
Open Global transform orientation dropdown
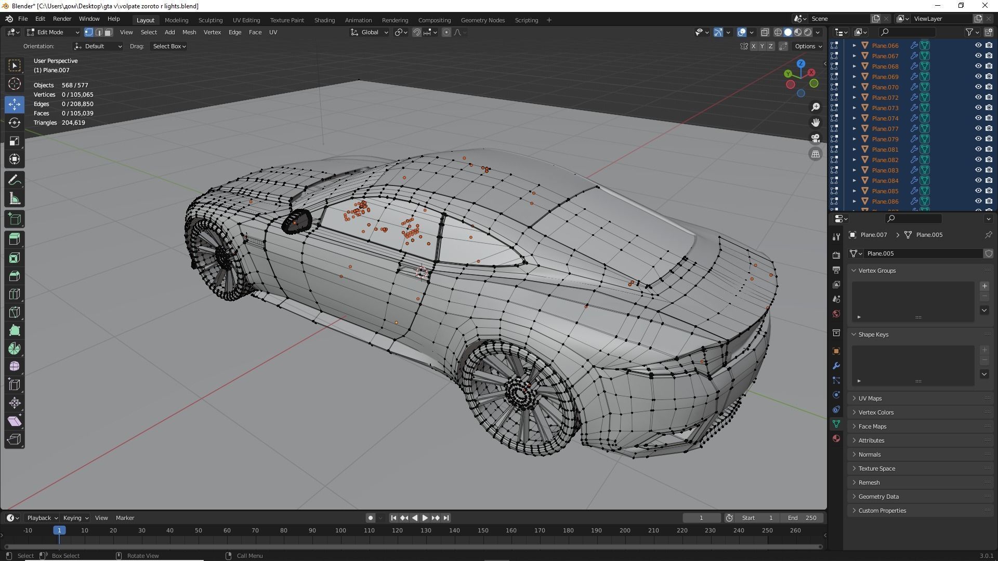[370, 32]
